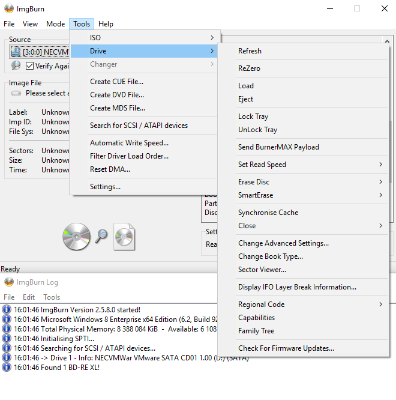Click info icon for Version started log entry
396x400 pixels.
pos(7,309)
